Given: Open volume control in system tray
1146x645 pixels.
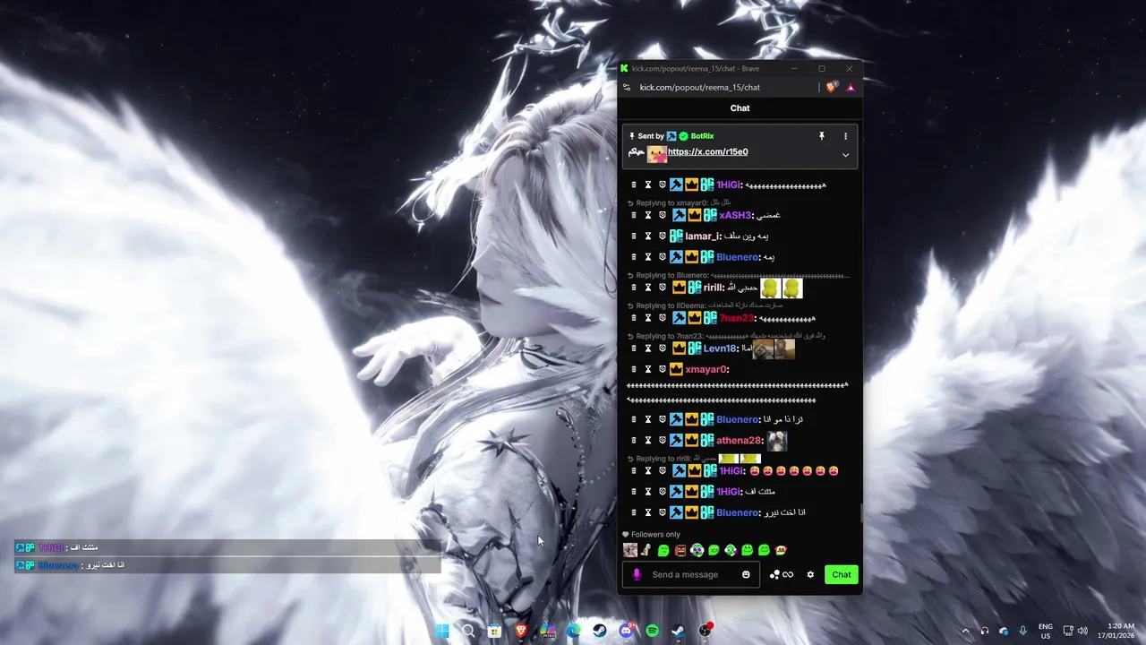Looking at the screenshot, I should (x=1082, y=631).
